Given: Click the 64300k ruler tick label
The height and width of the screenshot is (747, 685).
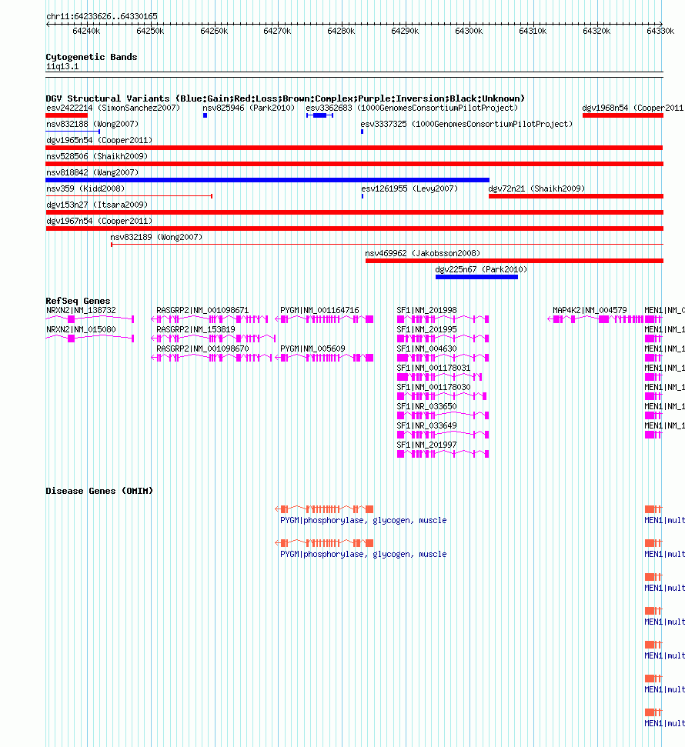Looking at the screenshot, I should click(x=469, y=31).
